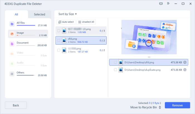Click image icon beside duplicate.png path
This screenshot has height=114, width=195.
[121, 70]
